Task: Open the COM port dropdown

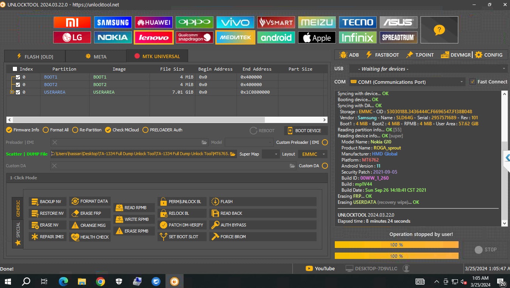Action: coord(407,82)
